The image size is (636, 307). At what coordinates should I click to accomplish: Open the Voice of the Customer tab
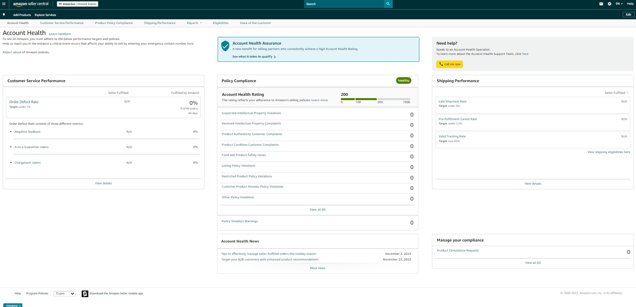[x=255, y=23]
